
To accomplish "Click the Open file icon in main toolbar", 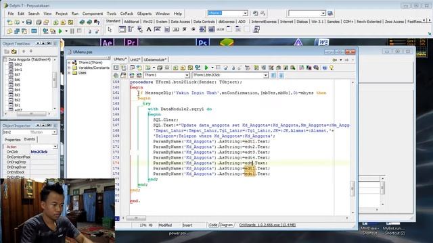I will pos(17,22).
